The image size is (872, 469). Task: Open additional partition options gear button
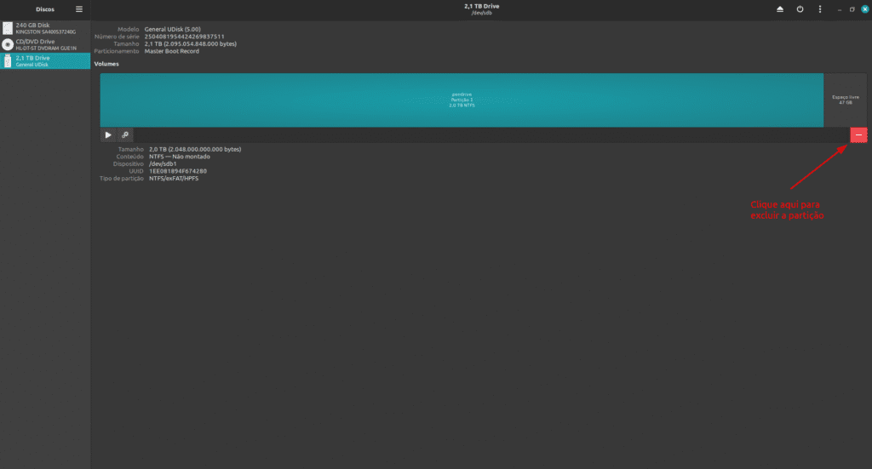coord(124,134)
